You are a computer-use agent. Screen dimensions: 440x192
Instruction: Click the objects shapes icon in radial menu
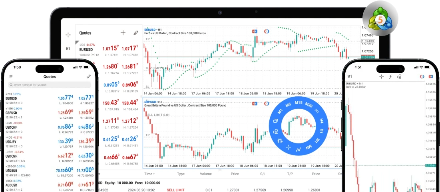tap(276, 131)
